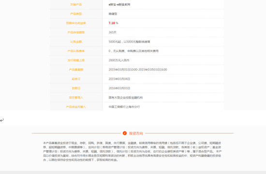This screenshot has height=174, width=266.
Task: Select the 对接产品 row label
Action: tap(76, 4)
